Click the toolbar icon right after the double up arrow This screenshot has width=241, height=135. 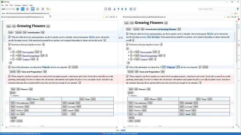(131, 9)
